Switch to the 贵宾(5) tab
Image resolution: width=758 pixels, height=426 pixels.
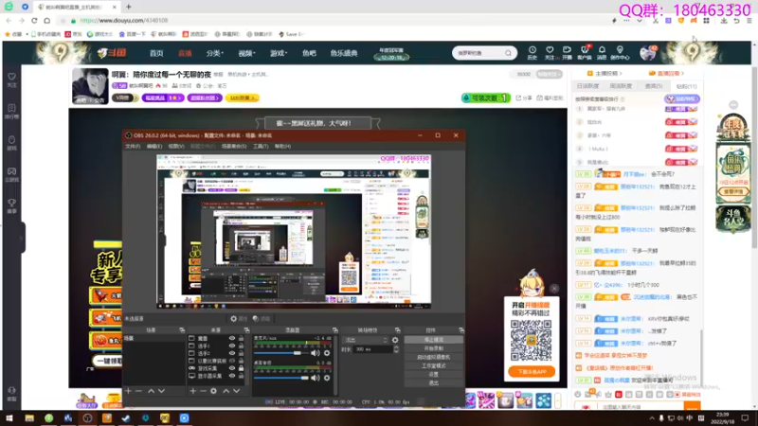coord(654,86)
